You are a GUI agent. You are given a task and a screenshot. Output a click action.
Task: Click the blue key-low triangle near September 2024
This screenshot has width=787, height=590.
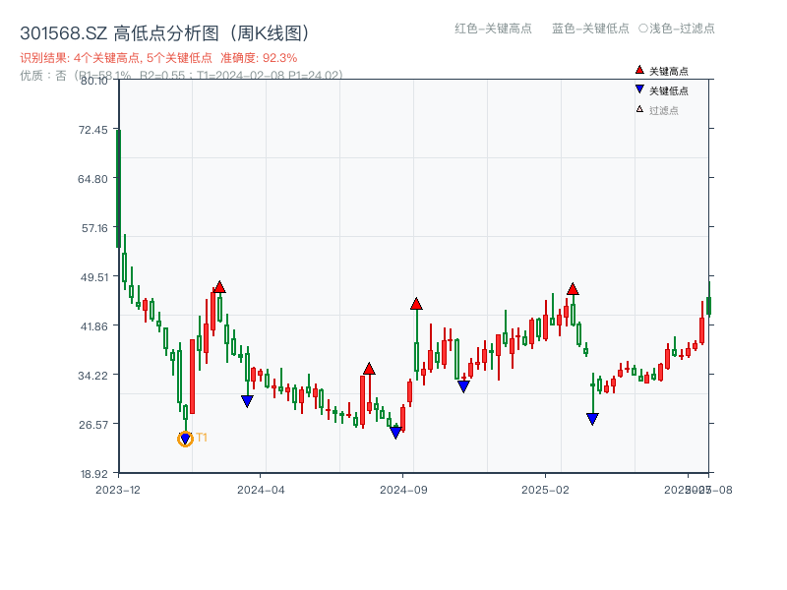pyautogui.click(x=396, y=431)
